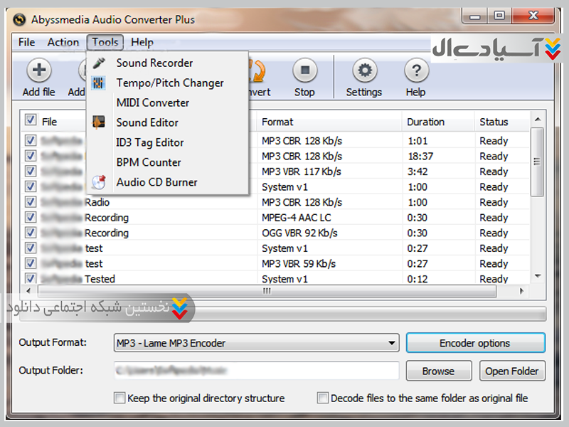Screen dimensions: 569x427
Task: Toggle the select-all checkbox in File header
Action: tap(31, 120)
